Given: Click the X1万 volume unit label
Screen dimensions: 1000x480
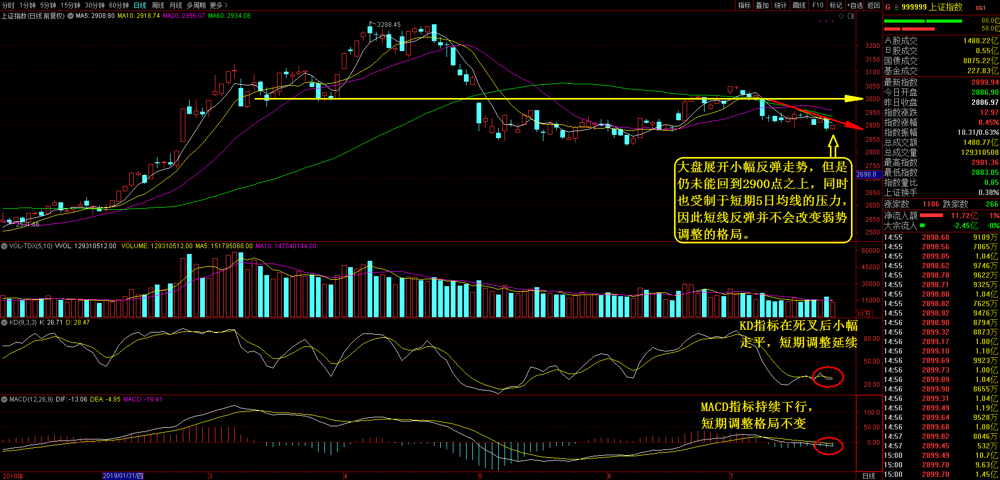Looking at the screenshot, I should (864, 314).
